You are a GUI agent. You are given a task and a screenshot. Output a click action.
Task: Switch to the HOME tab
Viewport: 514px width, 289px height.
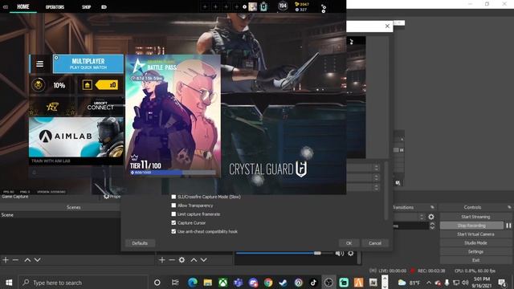click(x=23, y=6)
